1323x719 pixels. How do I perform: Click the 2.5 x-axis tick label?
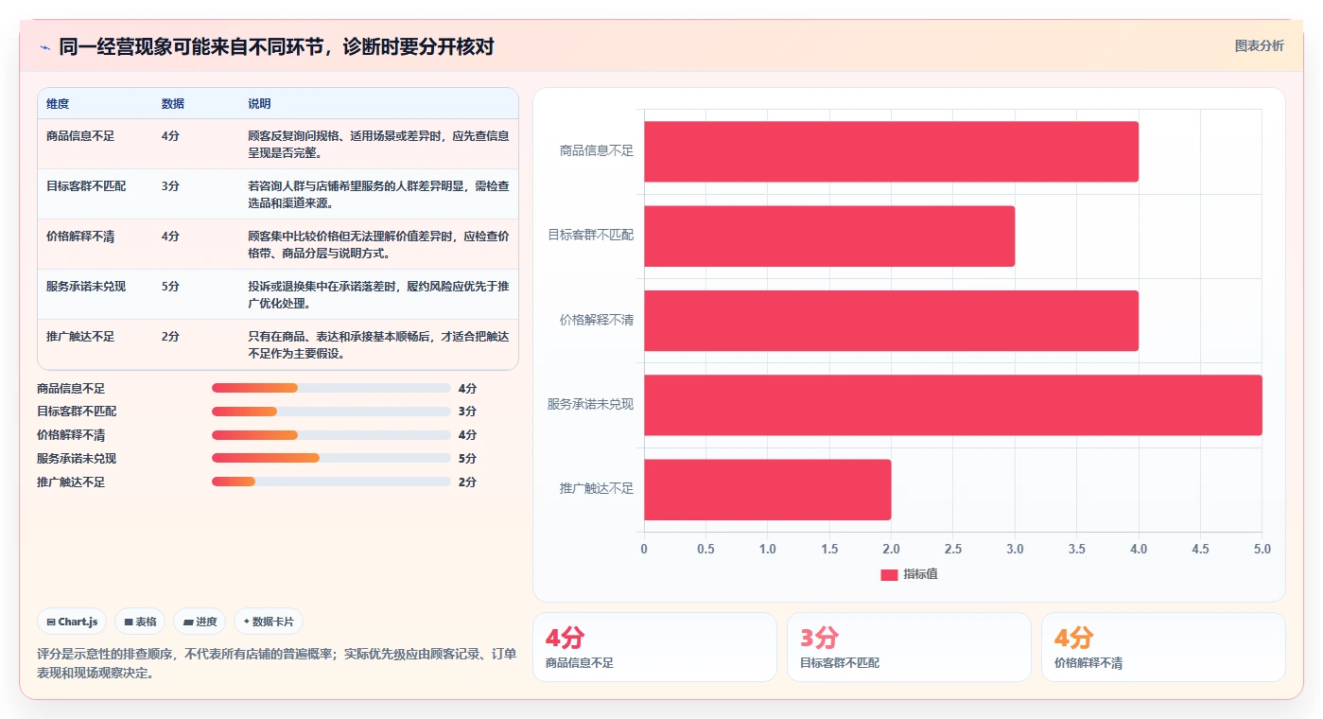pos(953,550)
